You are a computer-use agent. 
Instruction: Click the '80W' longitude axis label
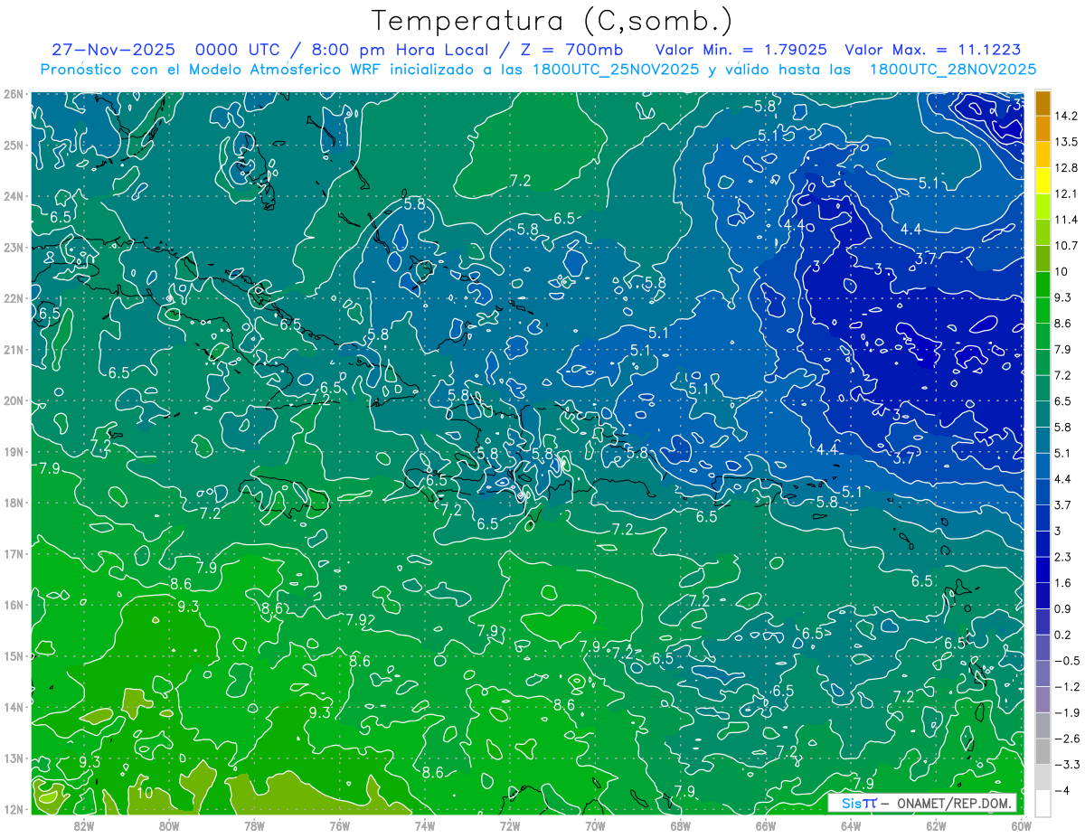click(x=169, y=825)
